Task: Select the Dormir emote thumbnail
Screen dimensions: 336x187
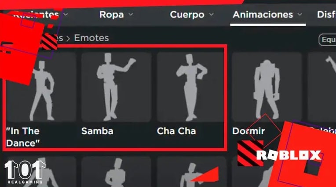Action: coord(267,87)
